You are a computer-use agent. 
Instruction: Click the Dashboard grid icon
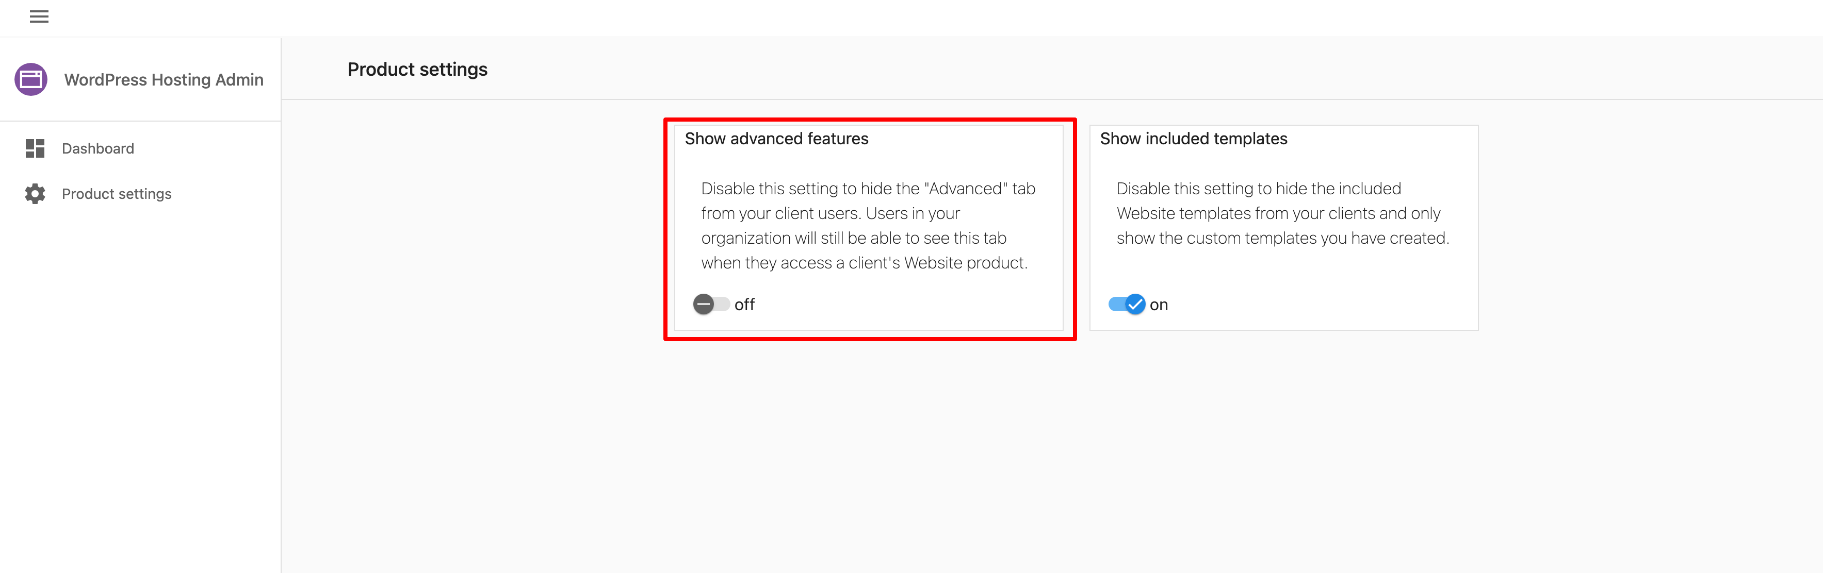(x=35, y=148)
